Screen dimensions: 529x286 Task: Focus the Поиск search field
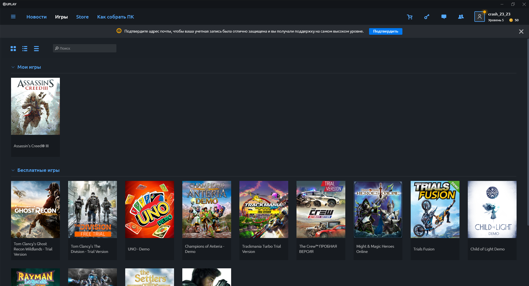(84, 48)
